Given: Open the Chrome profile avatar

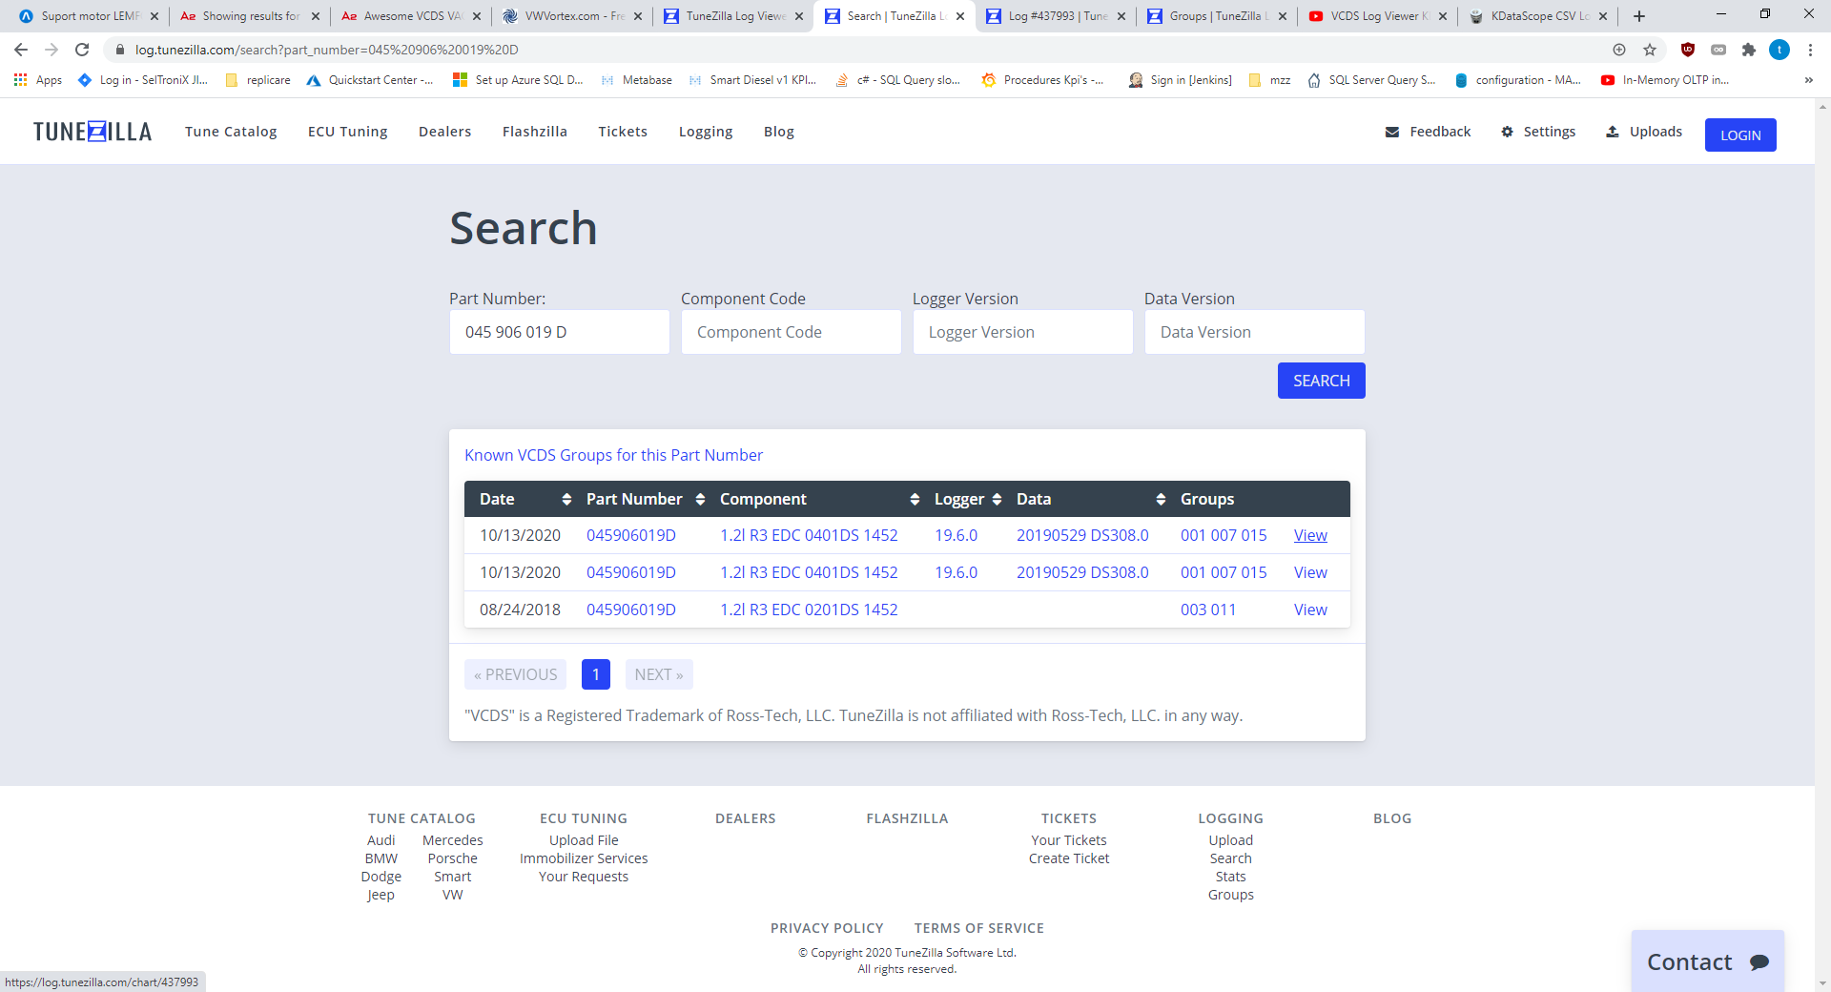Looking at the screenshot, I should pyautogui.click(x=1780, y=50).
